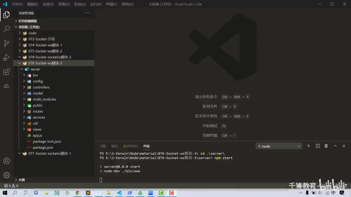Select the views folder
This screenshot has height=197, width=351.
tap(37, 129)
